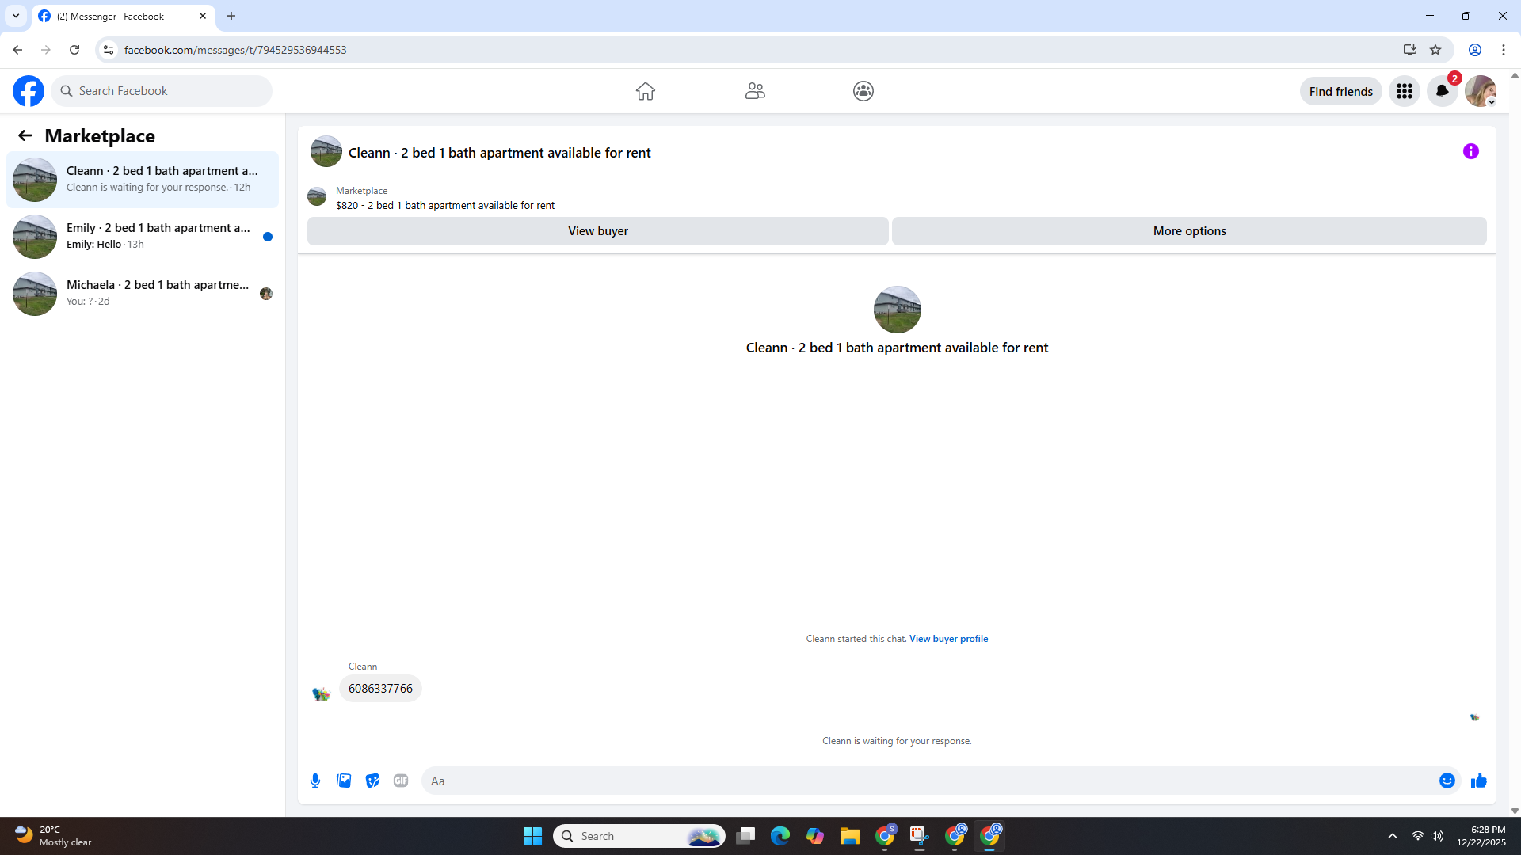This screenshot has height=855, width=1521.
Task: Expand Chrome tab search dropdown
Action: point(15,16)
